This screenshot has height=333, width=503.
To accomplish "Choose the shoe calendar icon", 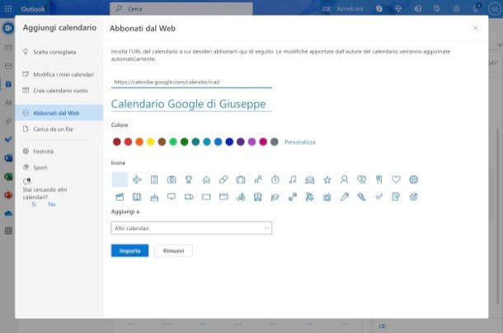I will (x=361, y=197).
